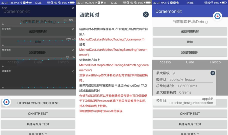Click DoraemonKit title in right screen
The image size is (228, 135).
pos(168,11)
